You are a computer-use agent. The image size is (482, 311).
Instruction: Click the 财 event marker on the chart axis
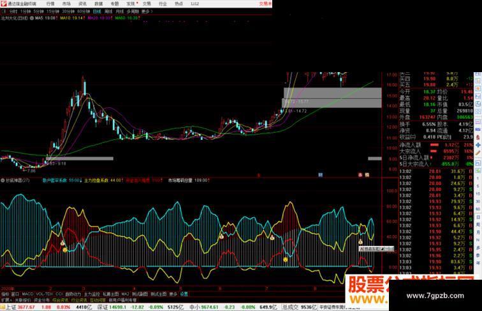pyautogui.click(x=320, y=174)
